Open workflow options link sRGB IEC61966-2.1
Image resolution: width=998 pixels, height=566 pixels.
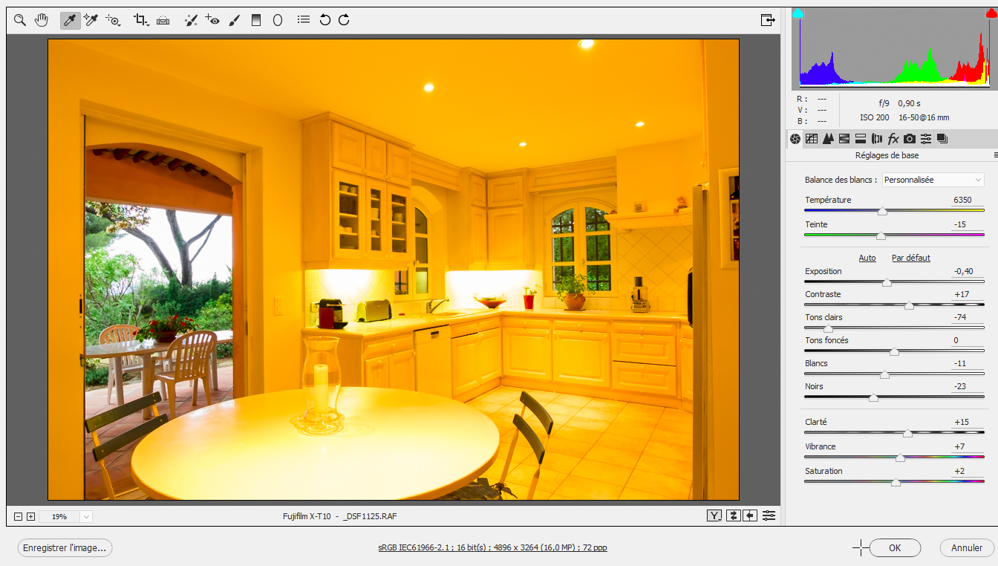tap(492, 547)
